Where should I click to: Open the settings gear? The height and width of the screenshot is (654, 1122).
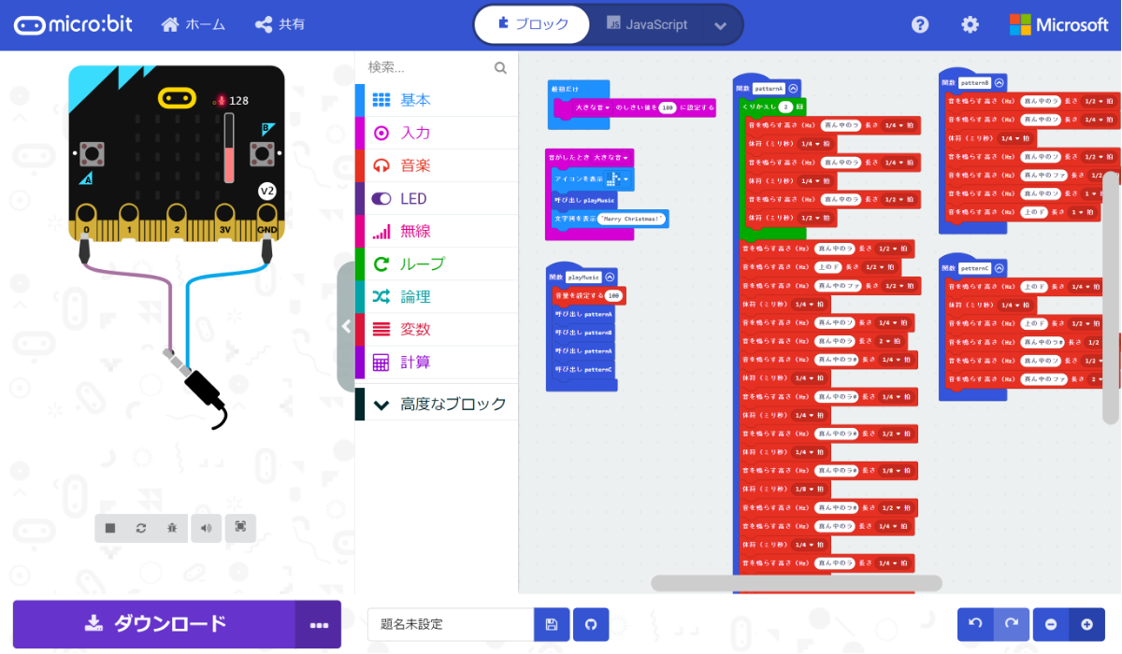(970, 24)
